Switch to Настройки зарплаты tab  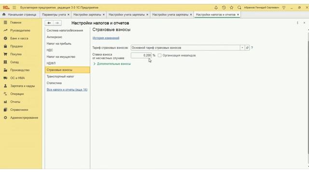tap(87, 14)
